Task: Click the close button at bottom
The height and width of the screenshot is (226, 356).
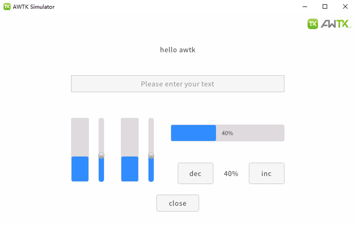Action: 177,203
